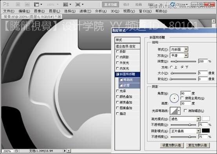This screenshot has width=217, height=154.
Task: Open the 窗口(W) menu
Action: pyautogui.click(x=145, y=11)
